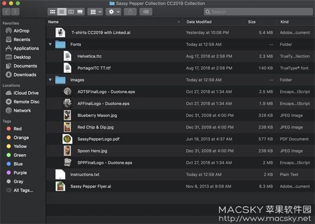Screen dimensions: 315x224
Task: Collapse the Fonts folder disclosure triangle
Action: pos(50,44)
